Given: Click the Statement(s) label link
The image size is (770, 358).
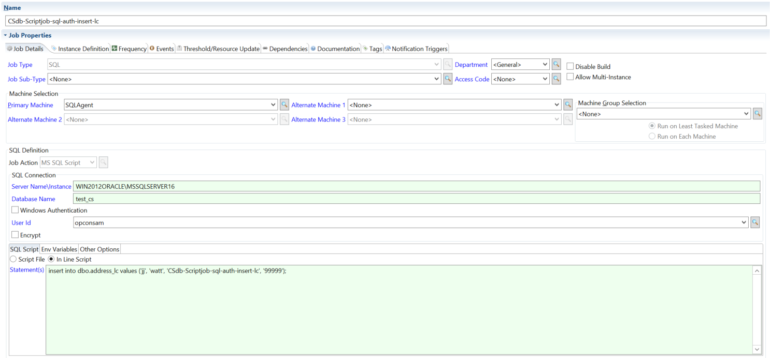Looking at the screenshot, I should tap(27, 270).
